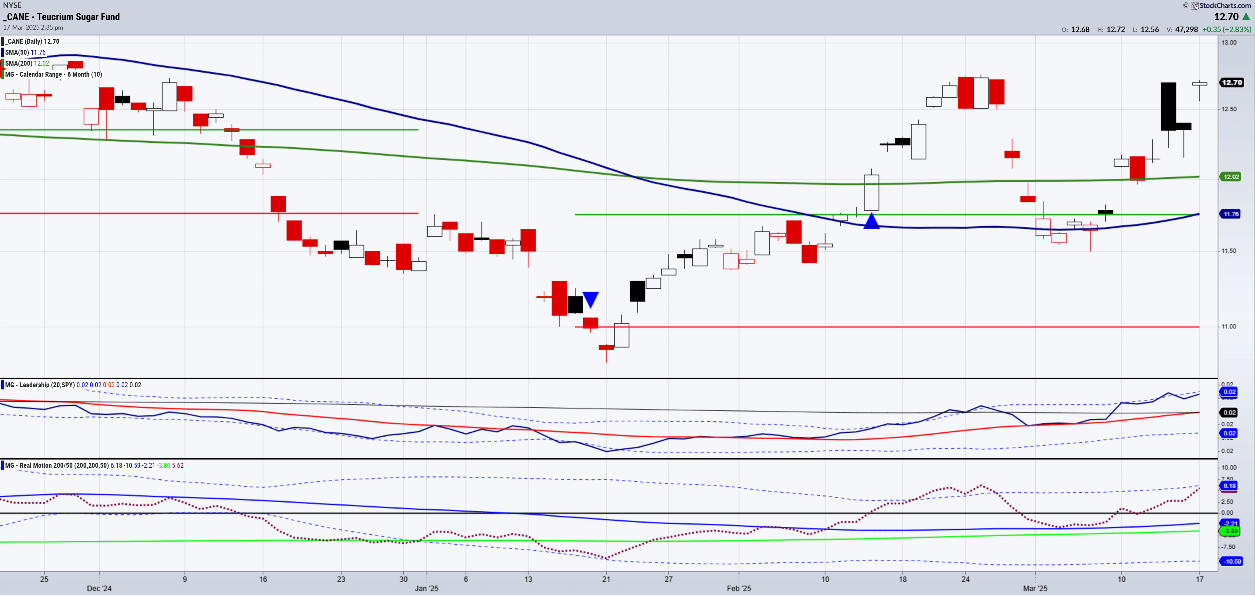The height and width of the screenshot is (596, 1255).
Task: Click the blue down-triangle signal marker
Action: tap(591, 300)
